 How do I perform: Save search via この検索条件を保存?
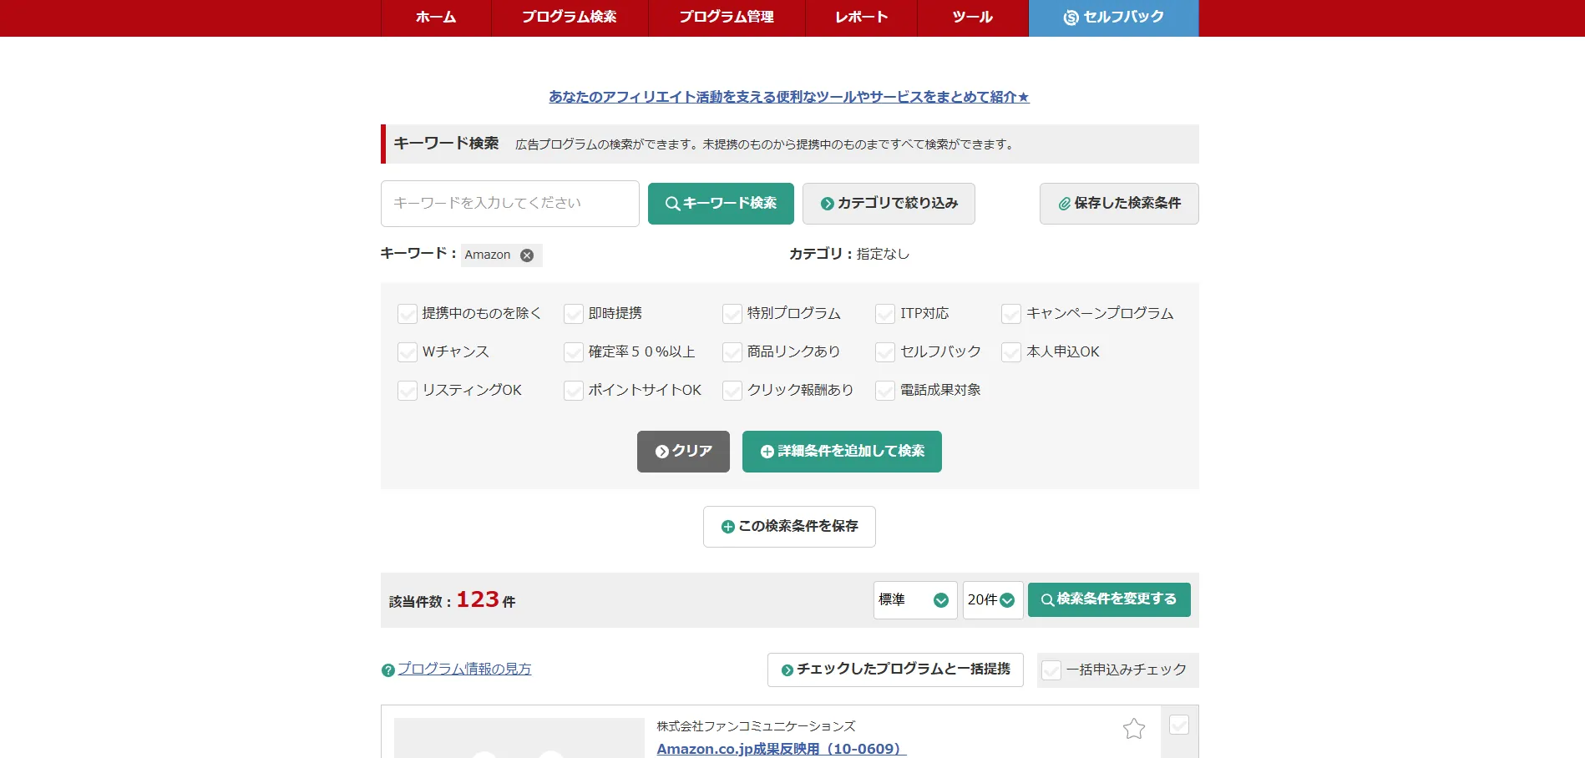pyautogui.click(x=789, y=527)
